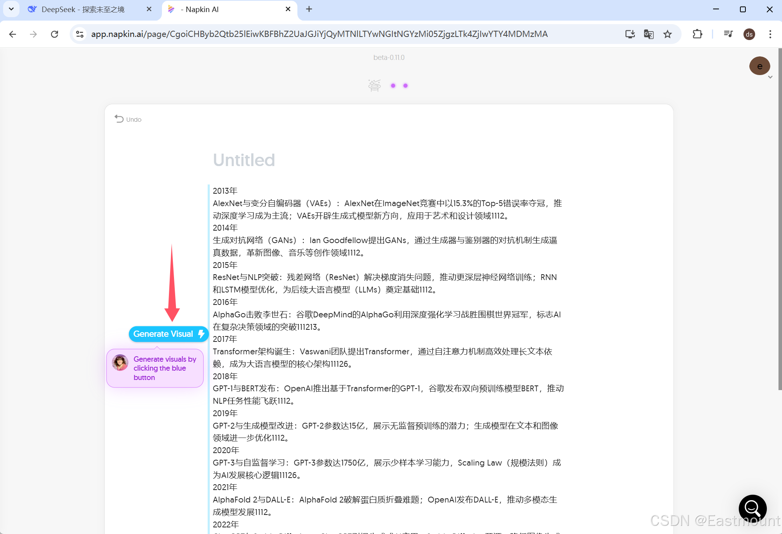Click the install app icon in address bar
This screenshot has width=782, height=534.
(630, 34)
